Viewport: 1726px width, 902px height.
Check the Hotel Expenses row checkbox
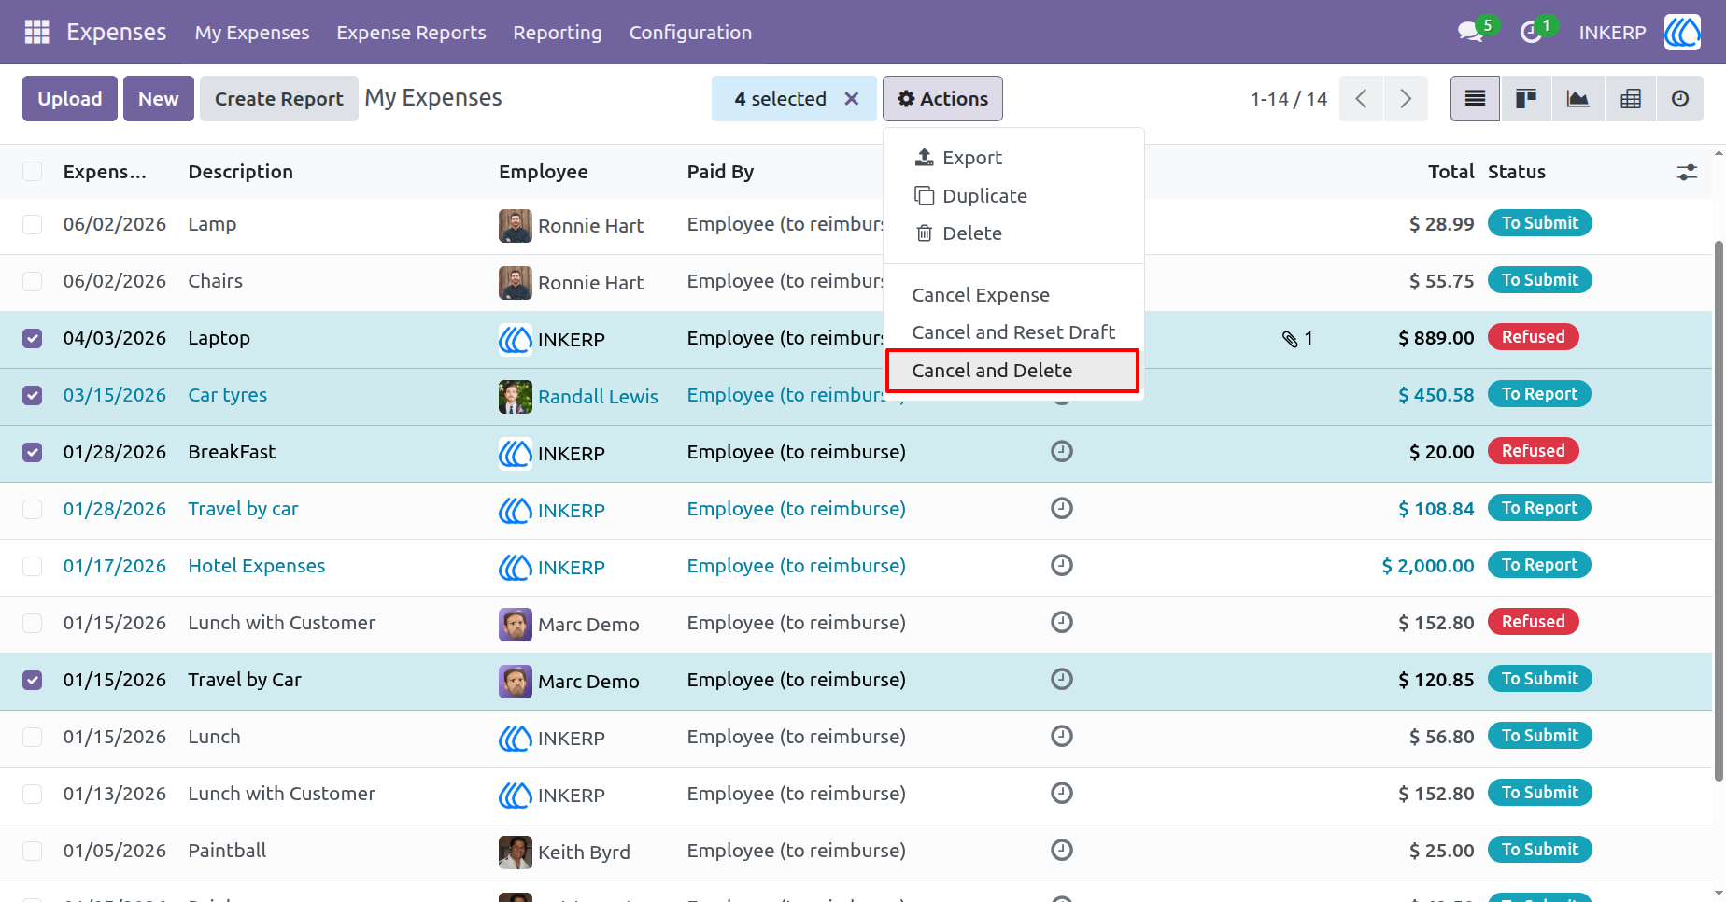[x=33, y=567]
